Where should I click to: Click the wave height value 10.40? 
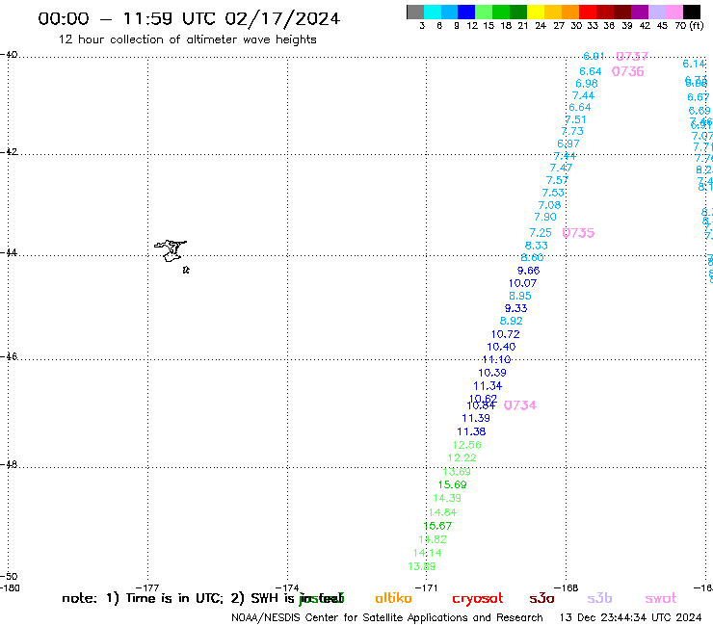click(501, 347)
